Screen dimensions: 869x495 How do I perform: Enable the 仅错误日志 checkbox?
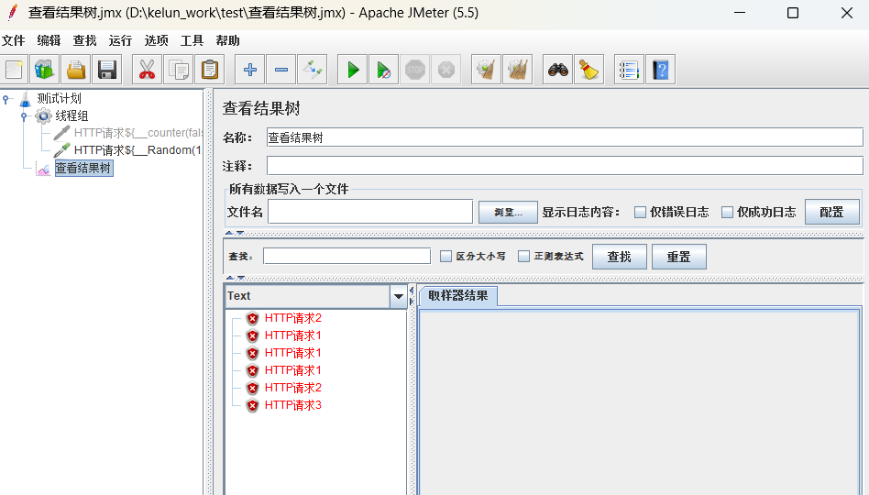click(640, 213)
